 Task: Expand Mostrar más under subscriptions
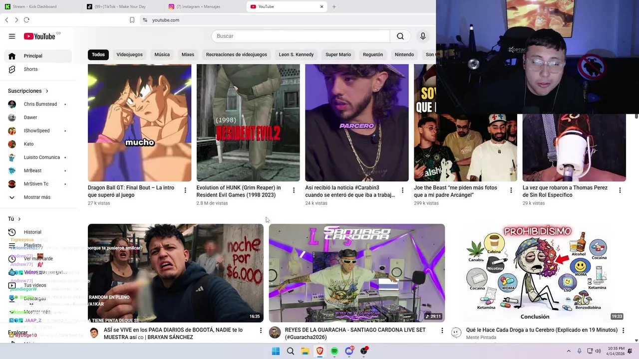pos(38,197)
